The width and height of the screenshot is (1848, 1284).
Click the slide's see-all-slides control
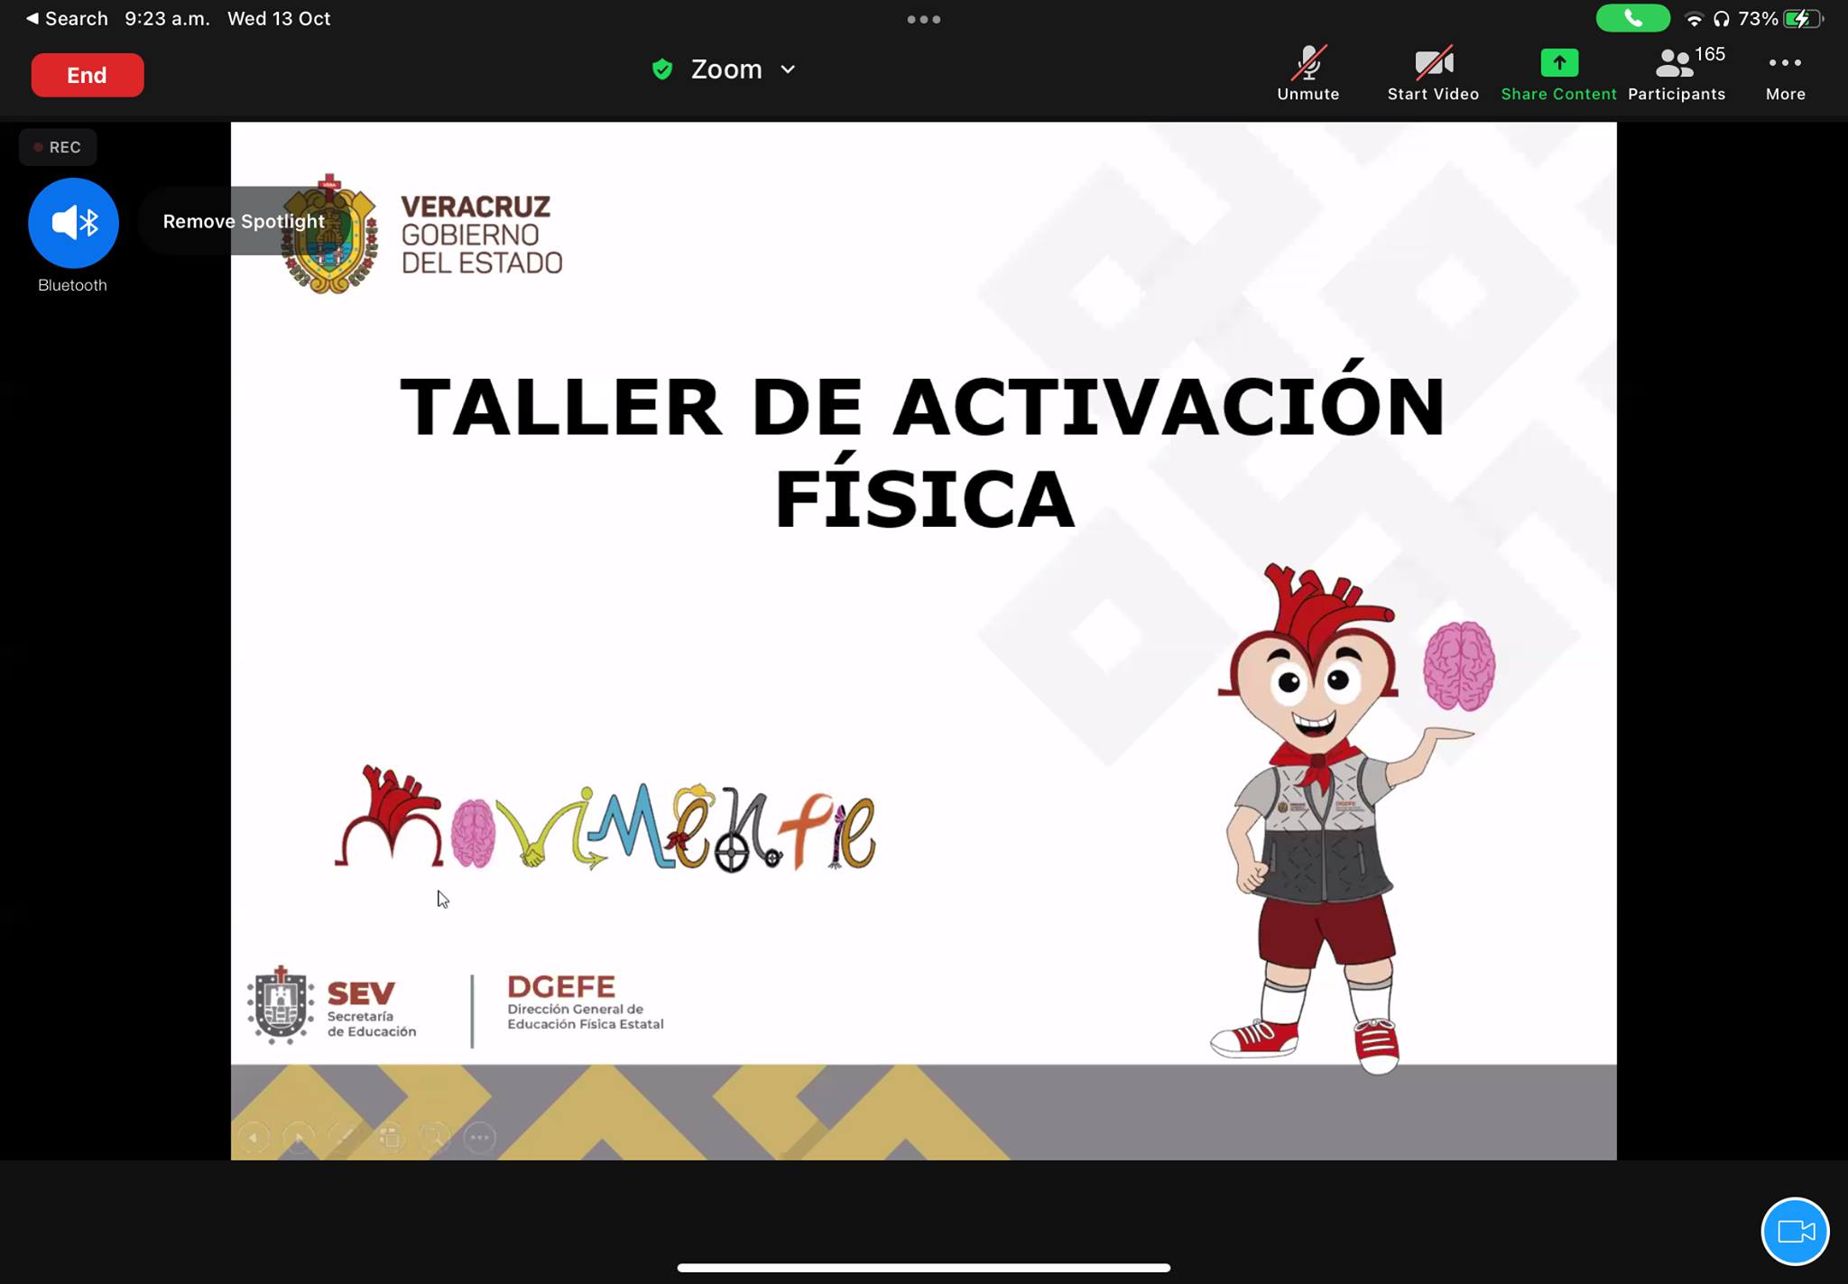click(x=390, y=1138)
